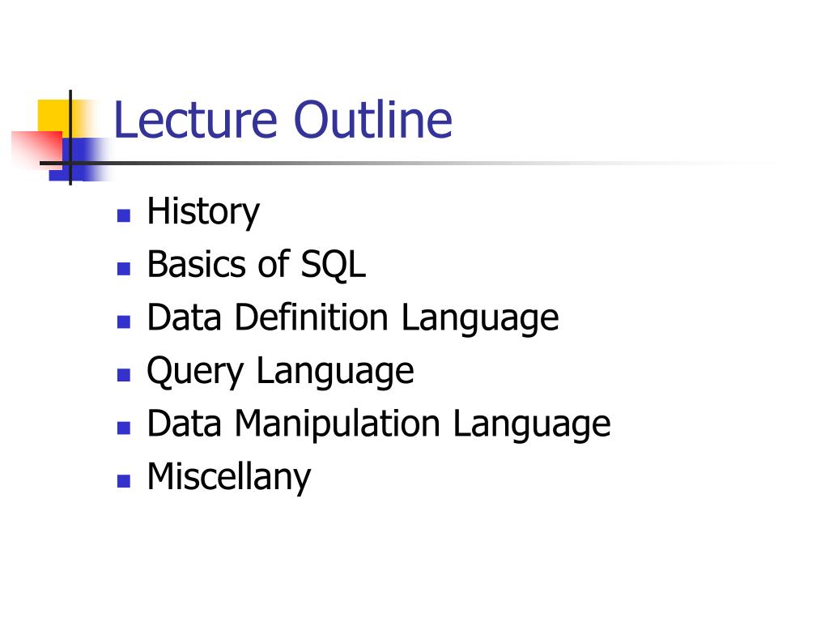Click the Query Language item

click(280, 371)
